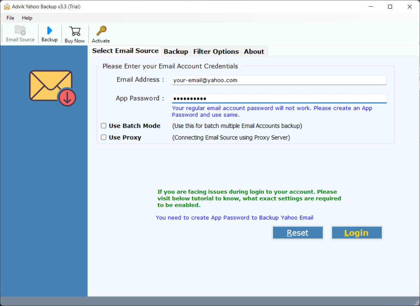
Task: Uncheck the Use Batch Mode option
Action: (103, 126)
